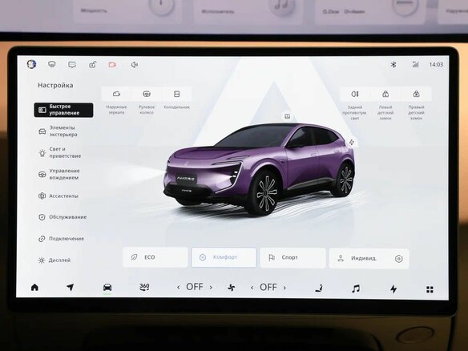Open Индивид. mode settings gear
This screenshot has width=468, height=351.
[399, 259]
